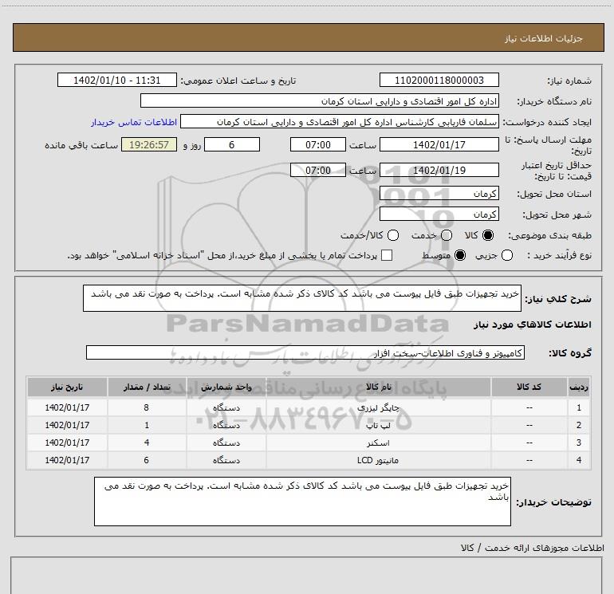The width and height of the screenshot is (614, 594).
Task: Click the request creator name field
Action: (x=340, y=122)
